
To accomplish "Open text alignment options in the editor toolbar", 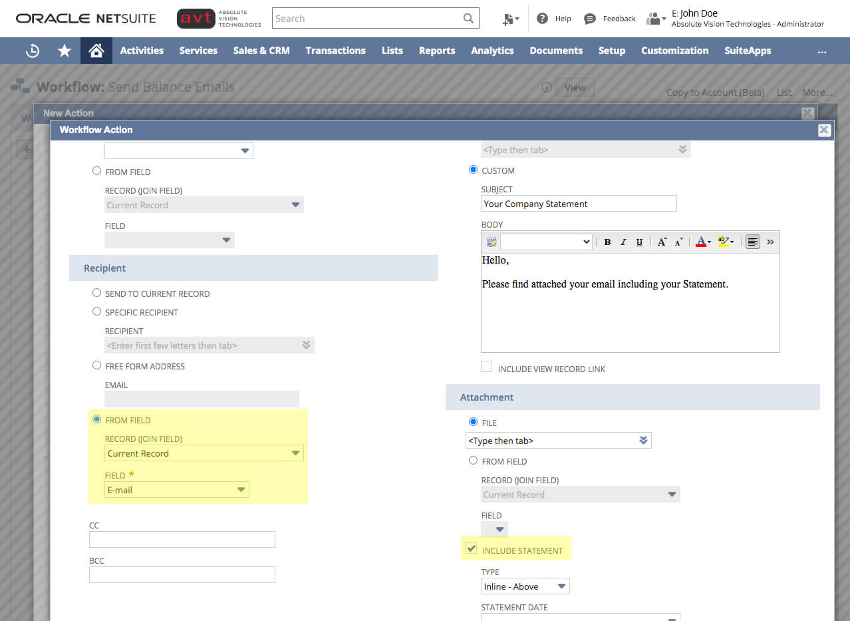I will pyautogui.click(x=752, y=242).
